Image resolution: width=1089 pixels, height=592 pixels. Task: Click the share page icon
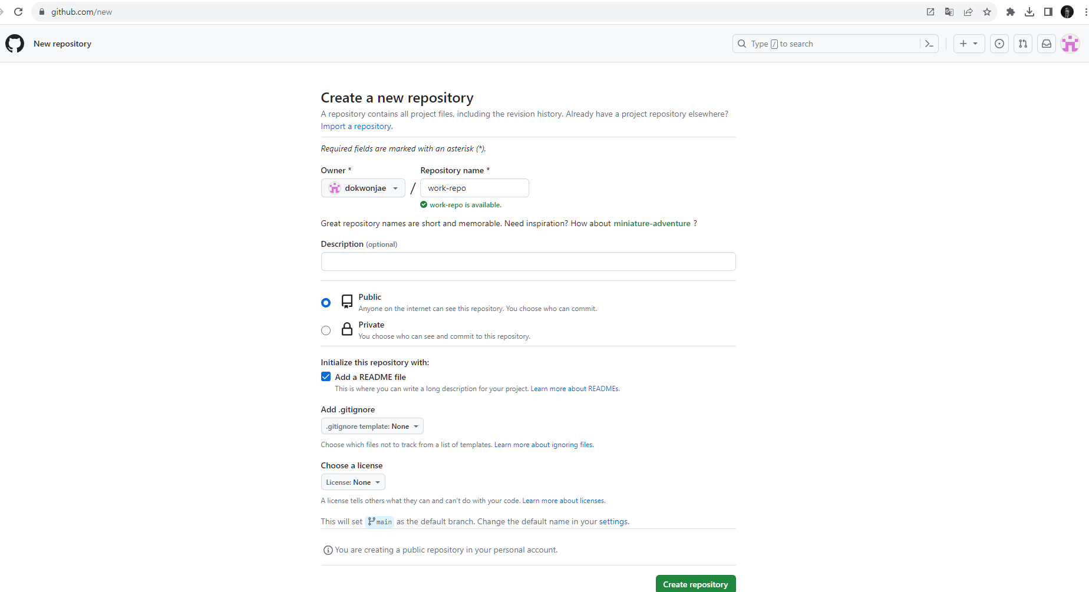[x=968, y=12]
